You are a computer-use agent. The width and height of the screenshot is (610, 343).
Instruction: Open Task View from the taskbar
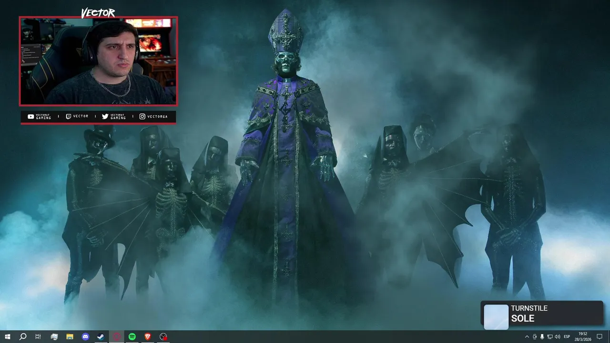point(38,337)
